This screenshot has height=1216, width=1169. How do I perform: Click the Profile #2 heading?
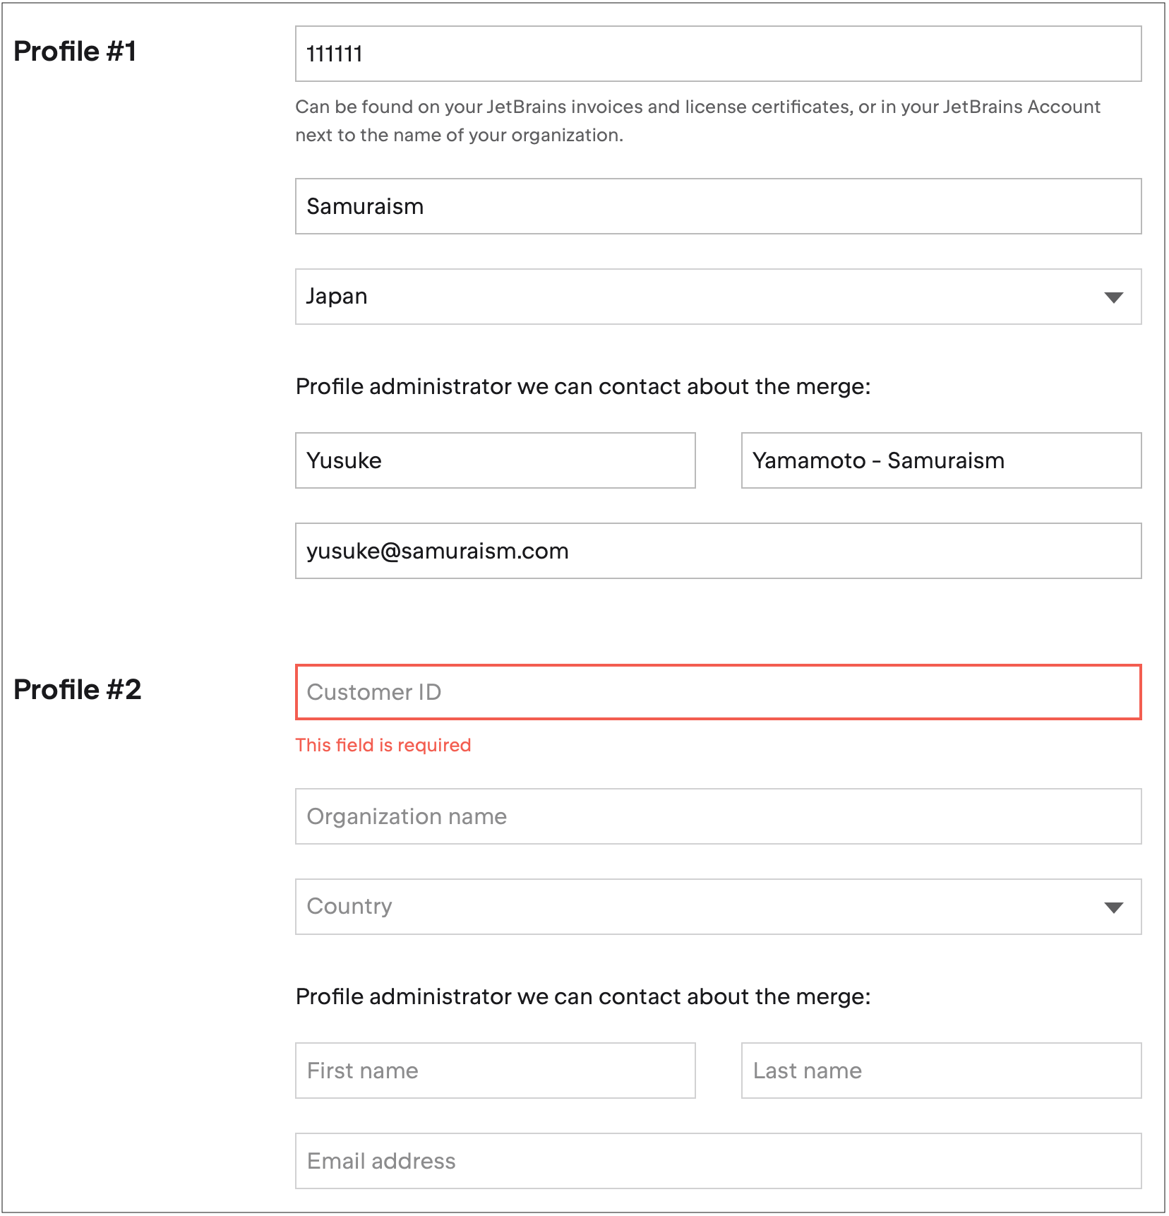(78, 690)
